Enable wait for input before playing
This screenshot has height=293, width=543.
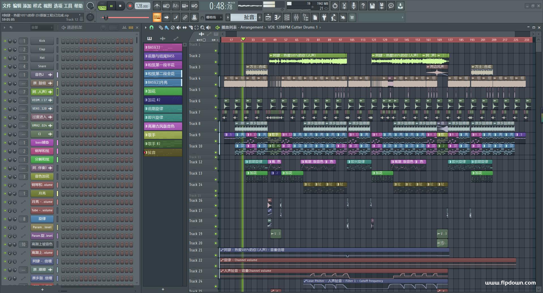click(166, 6)
